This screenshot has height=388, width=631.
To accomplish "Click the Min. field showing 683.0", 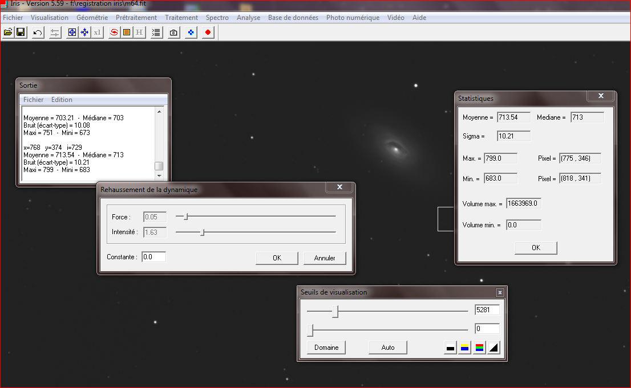I will click(500, 178).
